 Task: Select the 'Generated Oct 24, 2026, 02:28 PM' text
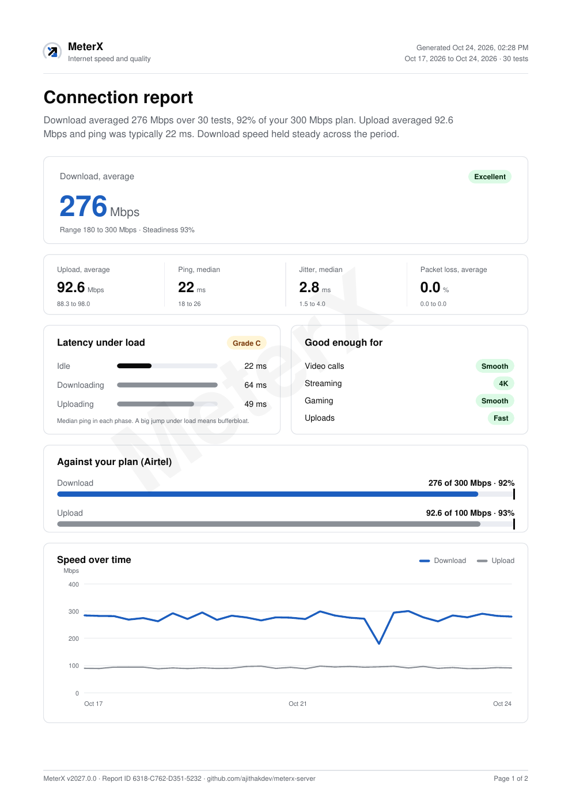(472, 48)
